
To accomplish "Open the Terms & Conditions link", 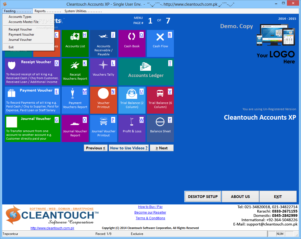I will (x=150, y=218).
